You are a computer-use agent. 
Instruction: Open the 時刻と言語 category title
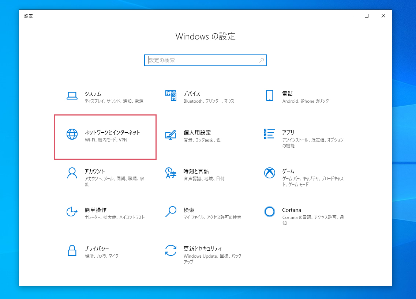(196, 171)
